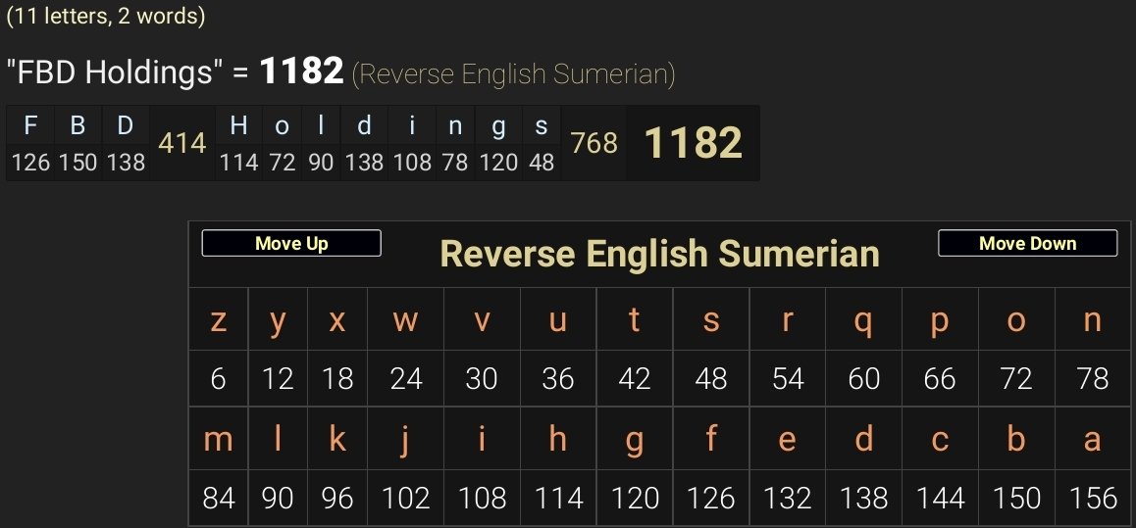Click the word total 768 in breakdown
The height and width of the screenshot is (528, 1136).
click(x=594, y=143)
